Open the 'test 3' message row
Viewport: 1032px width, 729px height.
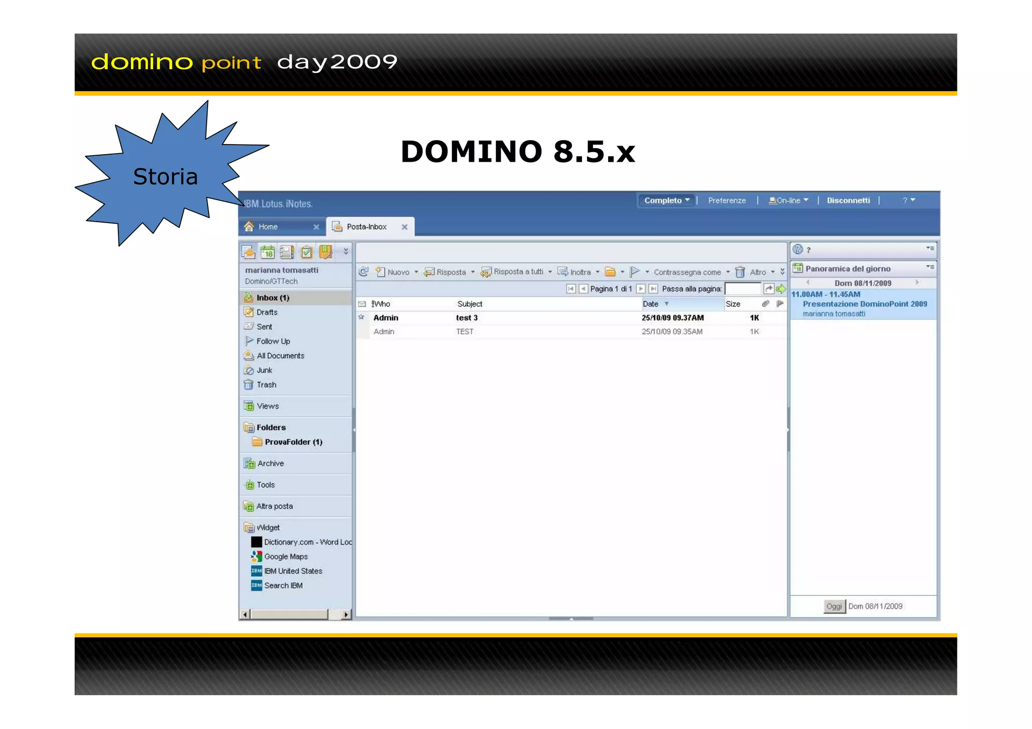tap(571, 318)
